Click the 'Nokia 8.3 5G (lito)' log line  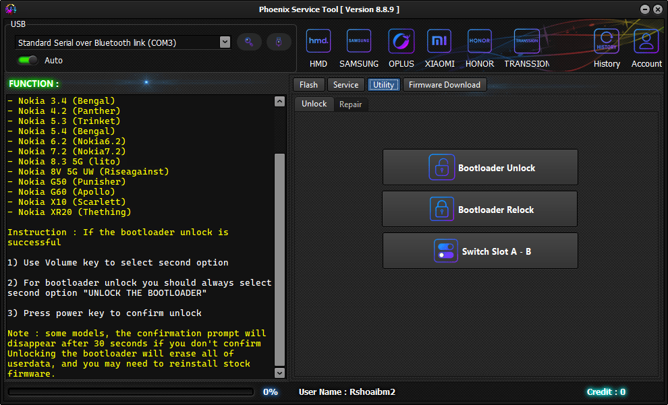click(x=64, y=162)
